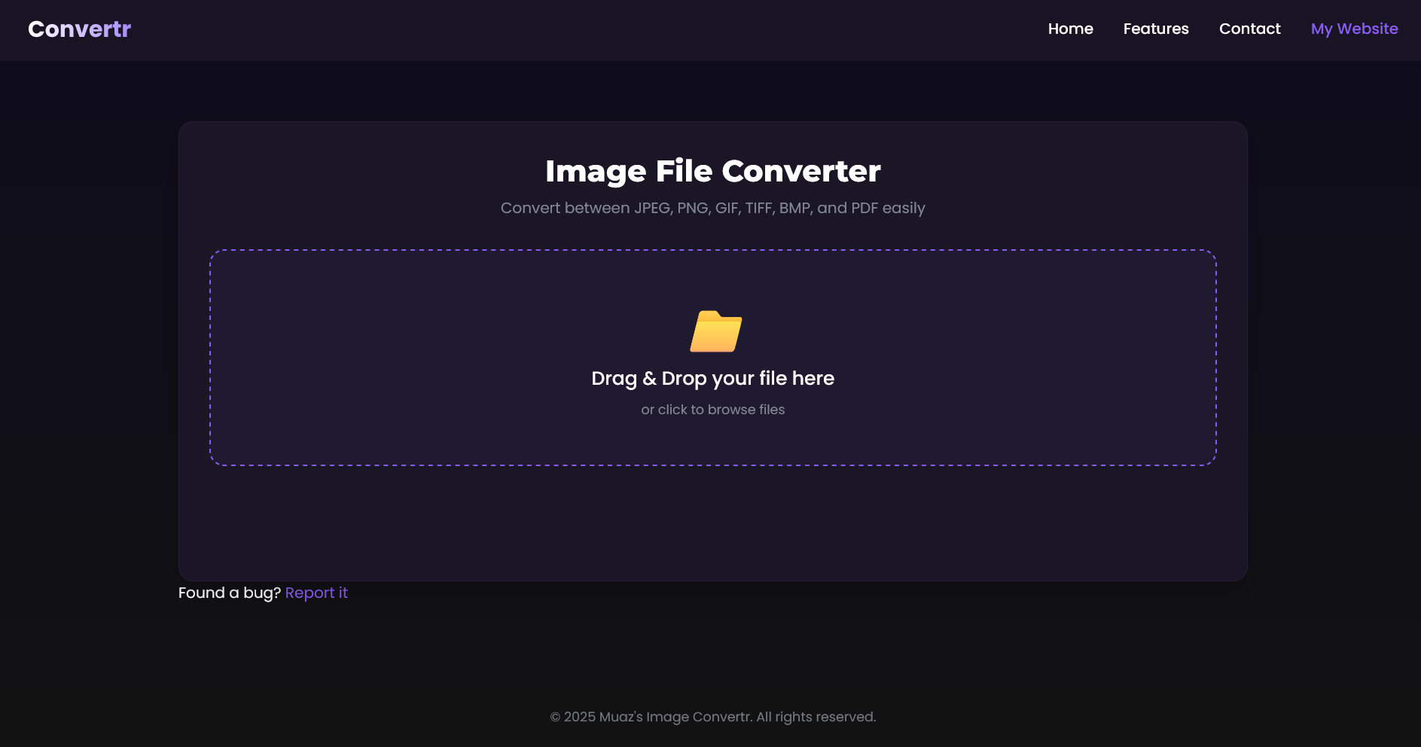Open the Features nav item
Viewport: 1421px width, 747px height.
(x=1155, y=29)
